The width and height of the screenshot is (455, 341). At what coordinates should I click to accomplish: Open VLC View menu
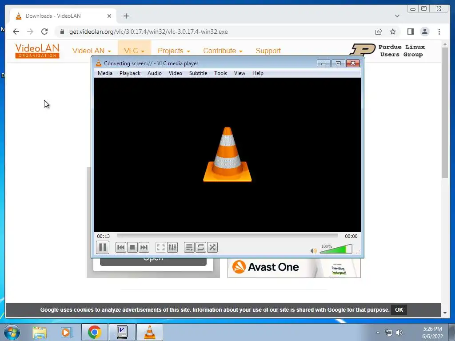(x=239, y=73)
